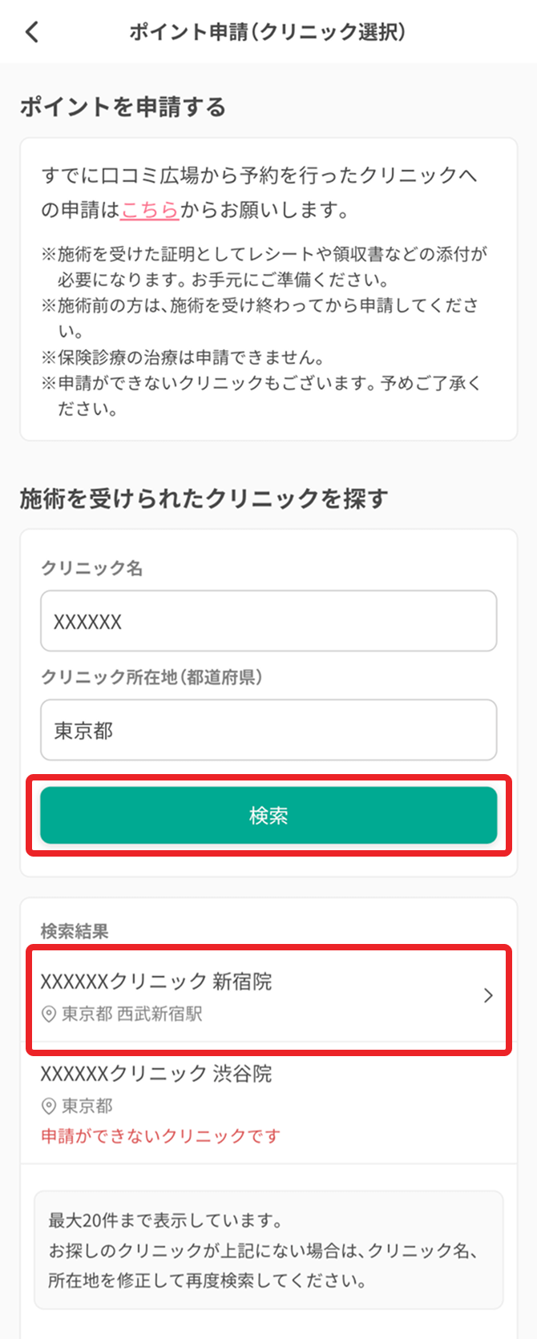This screenshot has width=537, height=1339.
Task: Click the ポイント申請(クリニック選択) page title
Action: point(268,32)
